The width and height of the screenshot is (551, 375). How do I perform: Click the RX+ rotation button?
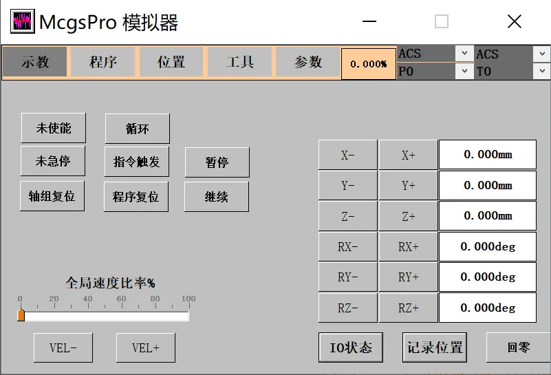pos(409,246)
